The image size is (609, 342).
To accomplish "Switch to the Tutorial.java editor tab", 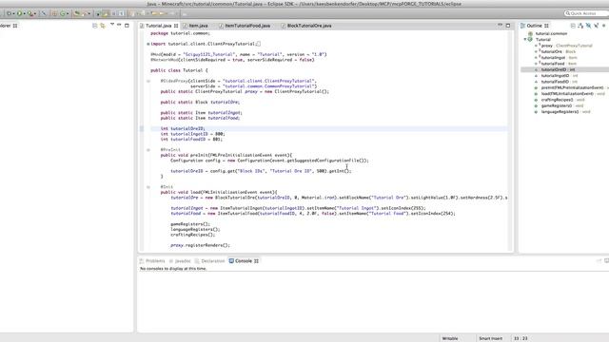I will pyautogui.click(x=158, y=26).
